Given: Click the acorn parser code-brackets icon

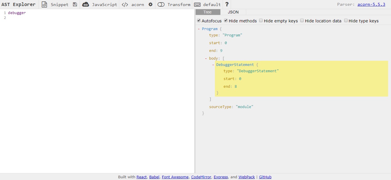Looking at the screenshot, I should coord(125,5).
